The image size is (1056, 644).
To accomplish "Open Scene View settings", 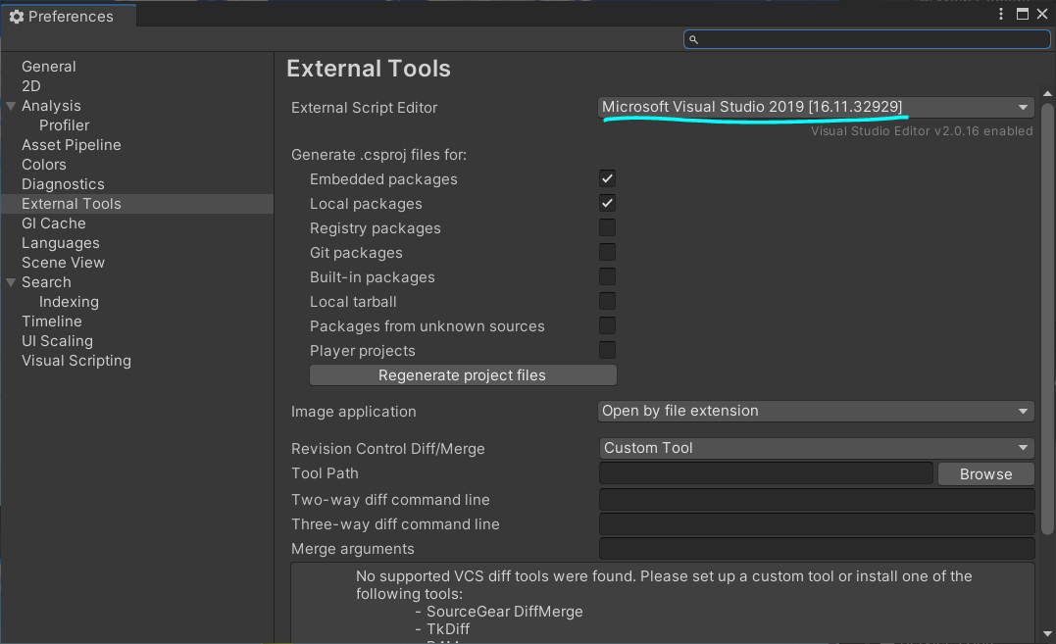I will coord(64,263).
